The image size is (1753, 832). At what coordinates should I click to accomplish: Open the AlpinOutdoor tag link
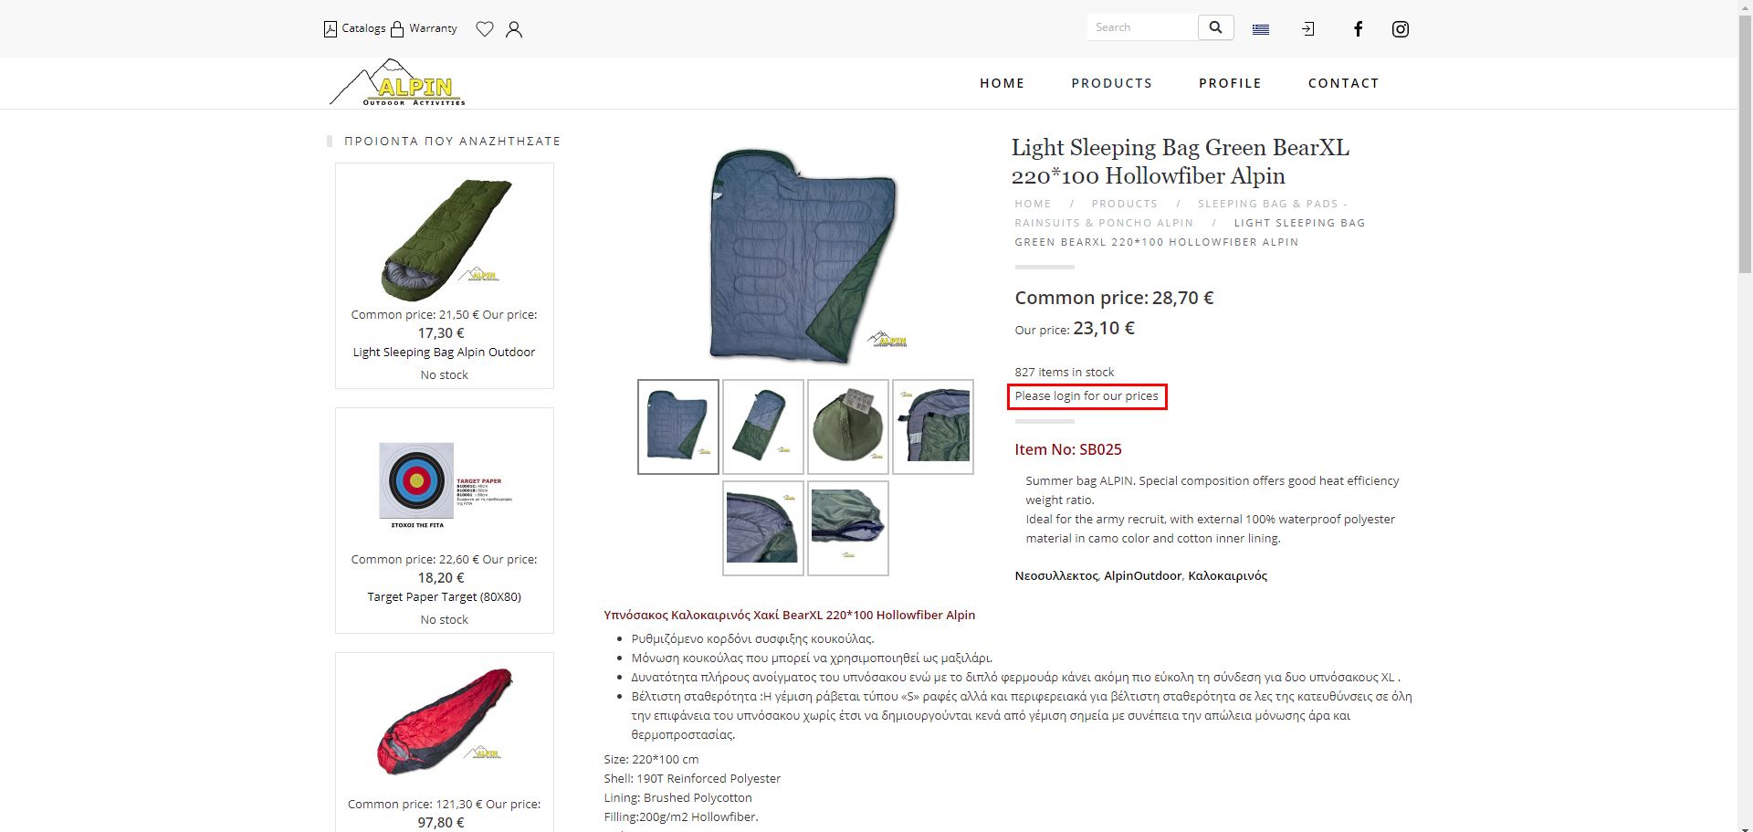(1142, 576)
